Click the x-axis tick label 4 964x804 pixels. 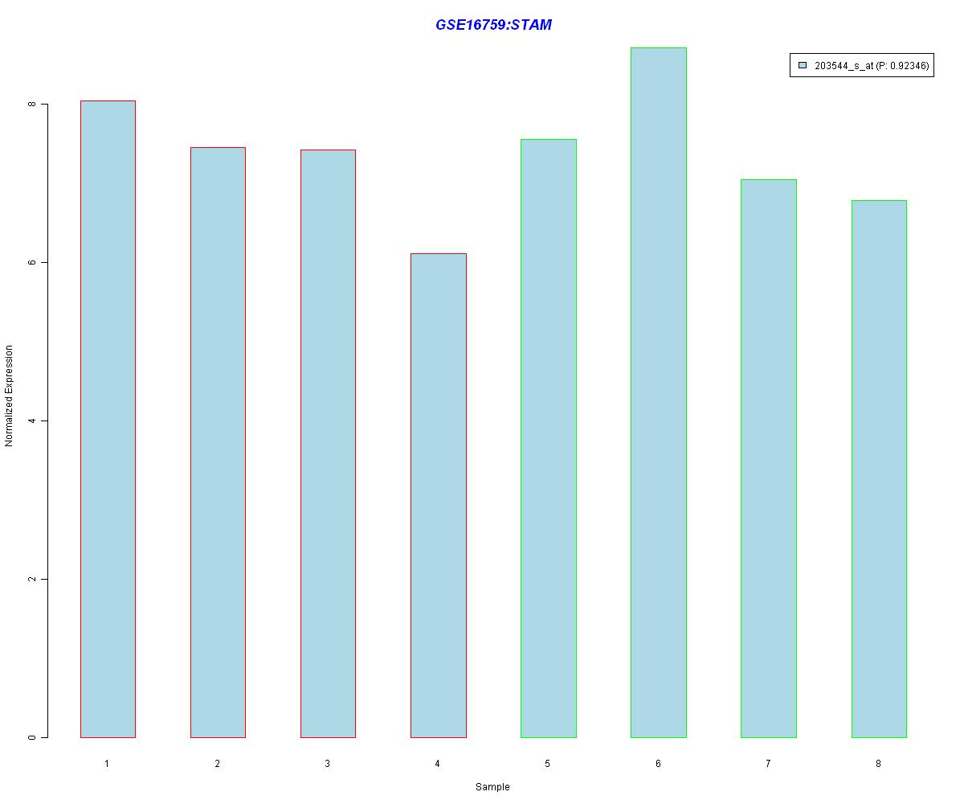[437, 764]
